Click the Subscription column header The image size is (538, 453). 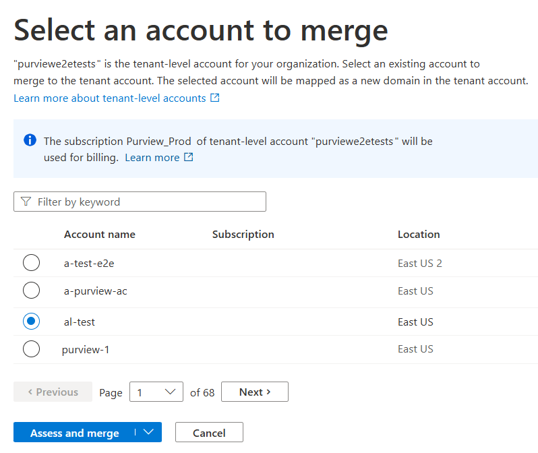click(243, 235)
